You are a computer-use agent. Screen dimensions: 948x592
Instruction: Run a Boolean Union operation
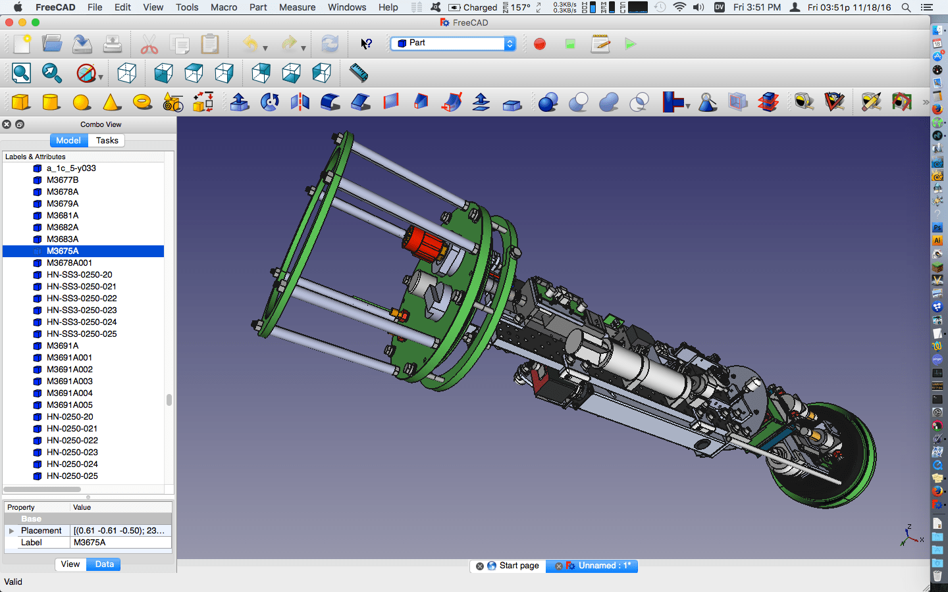609,102
